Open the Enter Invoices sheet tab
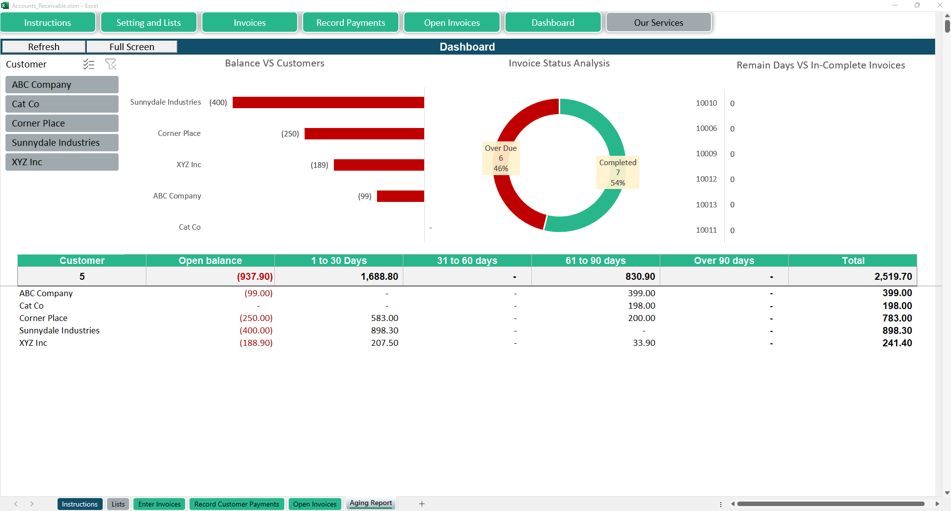 click(x=159, y=504)
